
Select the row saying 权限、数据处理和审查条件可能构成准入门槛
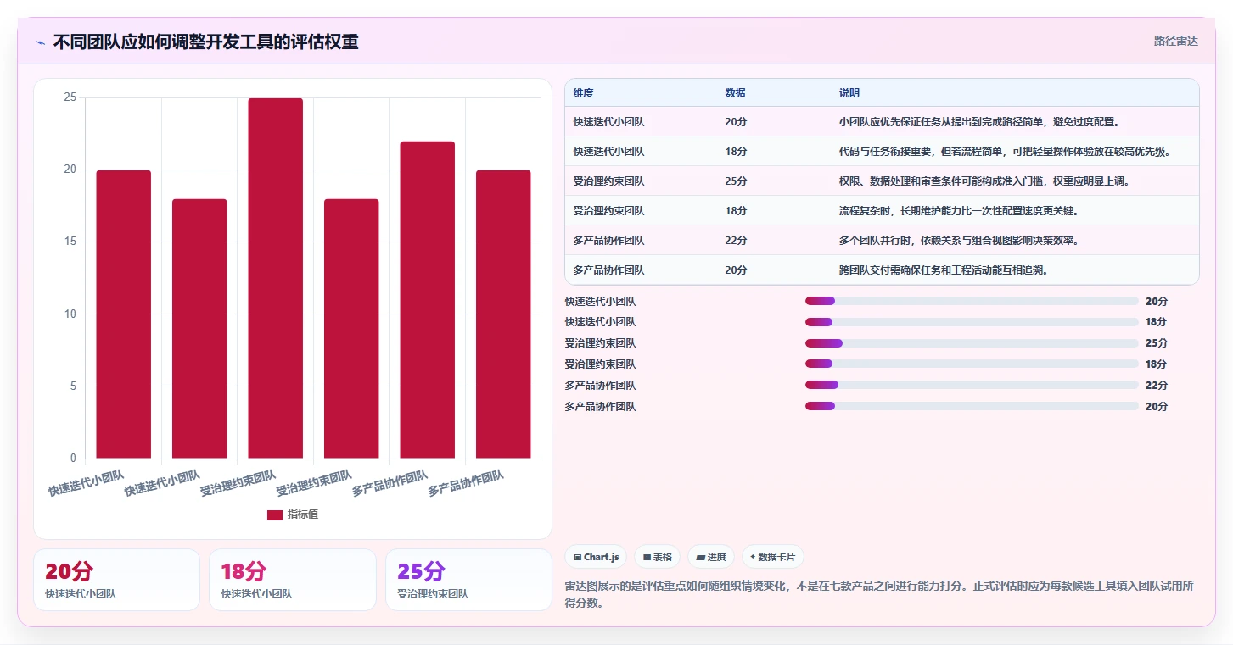882,181
